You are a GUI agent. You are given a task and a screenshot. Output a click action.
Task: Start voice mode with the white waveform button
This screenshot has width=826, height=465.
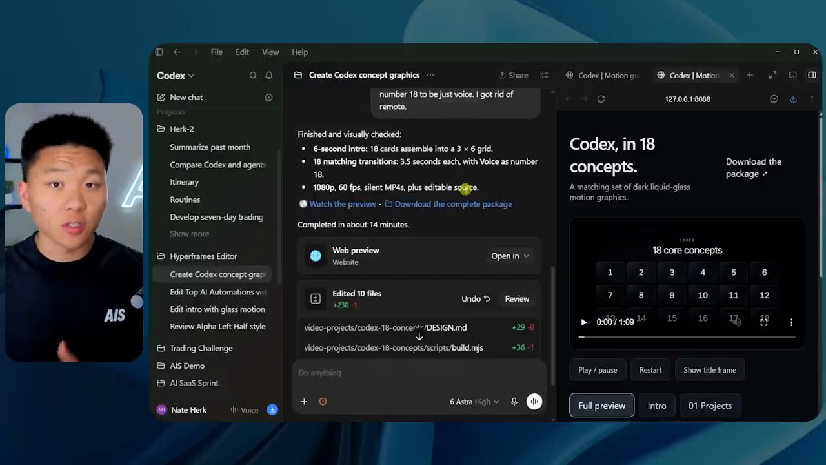pyautogui.click(x=534, y=402)
